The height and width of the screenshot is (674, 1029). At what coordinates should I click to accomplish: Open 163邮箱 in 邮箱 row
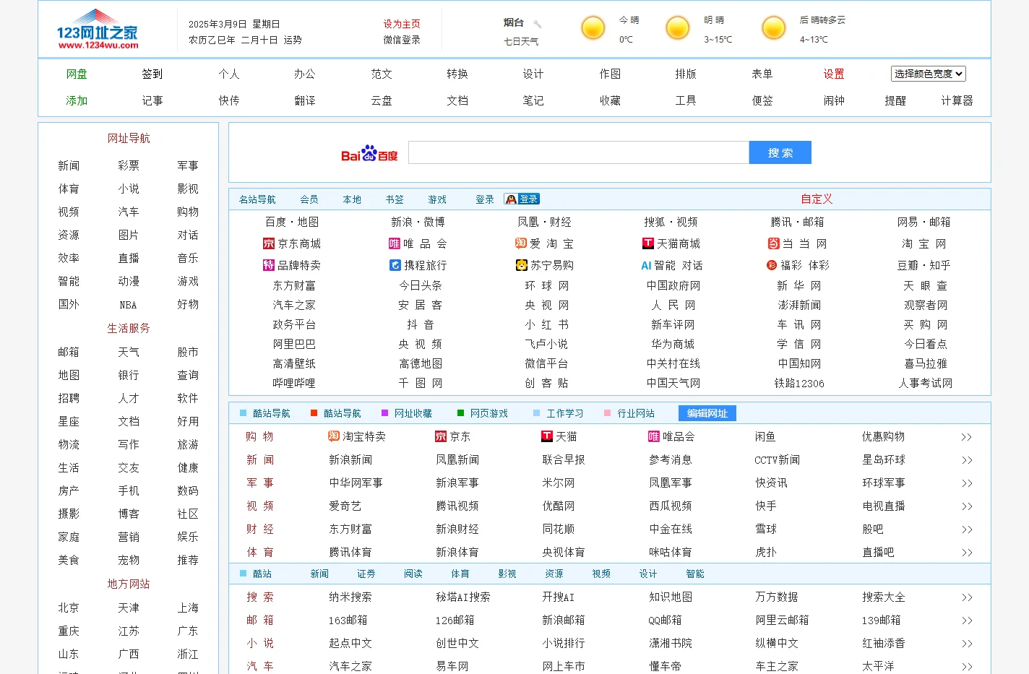point(348,620)
